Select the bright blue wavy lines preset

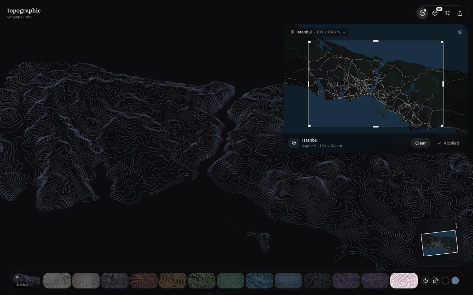coord(259,281)
